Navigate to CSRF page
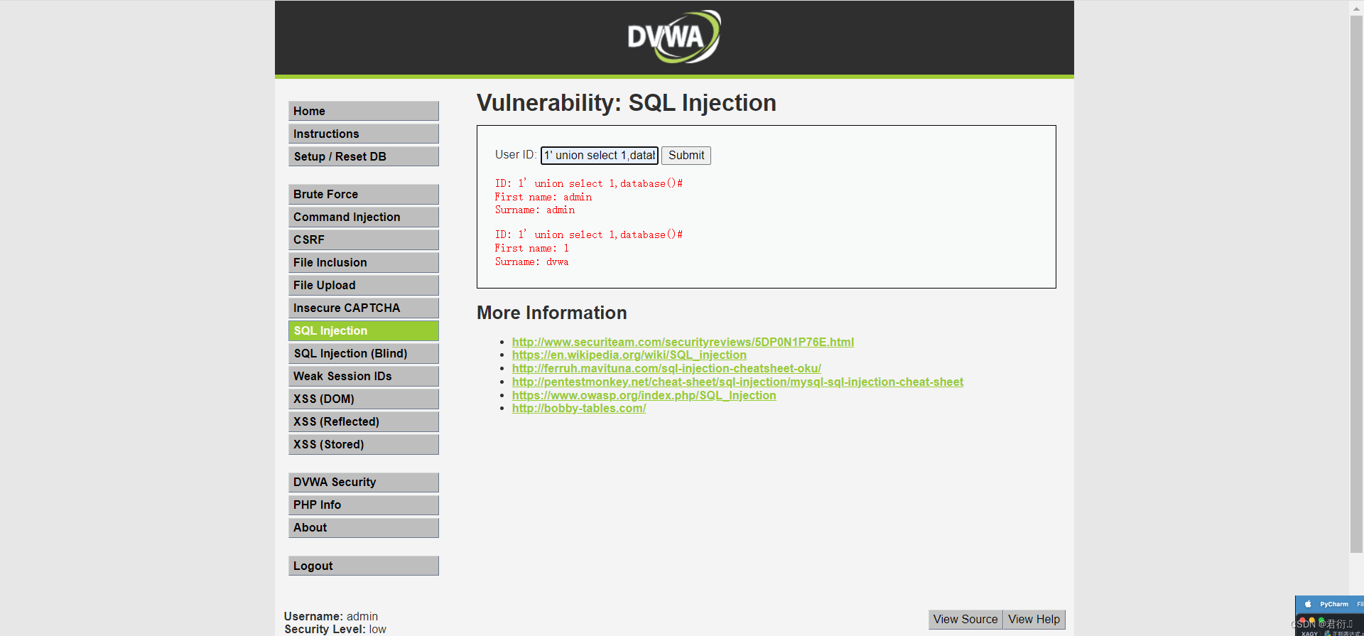 364,239
